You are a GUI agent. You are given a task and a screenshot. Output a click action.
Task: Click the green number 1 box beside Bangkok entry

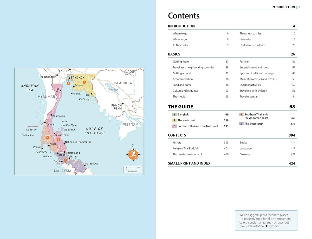pyautogui.click(x=174, y=114)
